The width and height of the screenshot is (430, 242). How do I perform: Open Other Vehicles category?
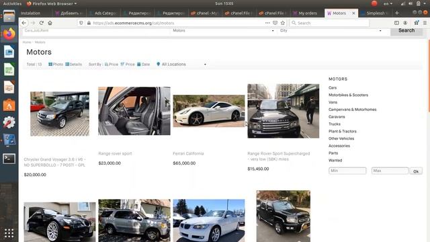pyautogui.click(x=341, y=138)
